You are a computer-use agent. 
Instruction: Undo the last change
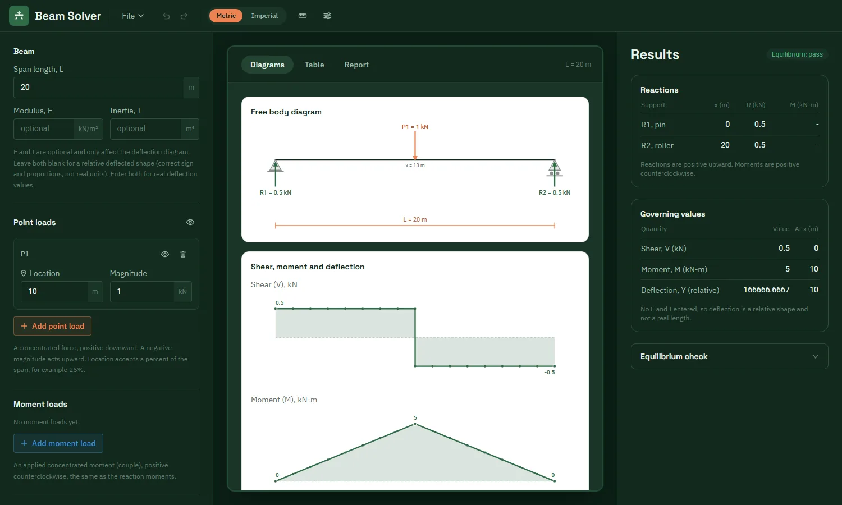click(x=166, y=16)
